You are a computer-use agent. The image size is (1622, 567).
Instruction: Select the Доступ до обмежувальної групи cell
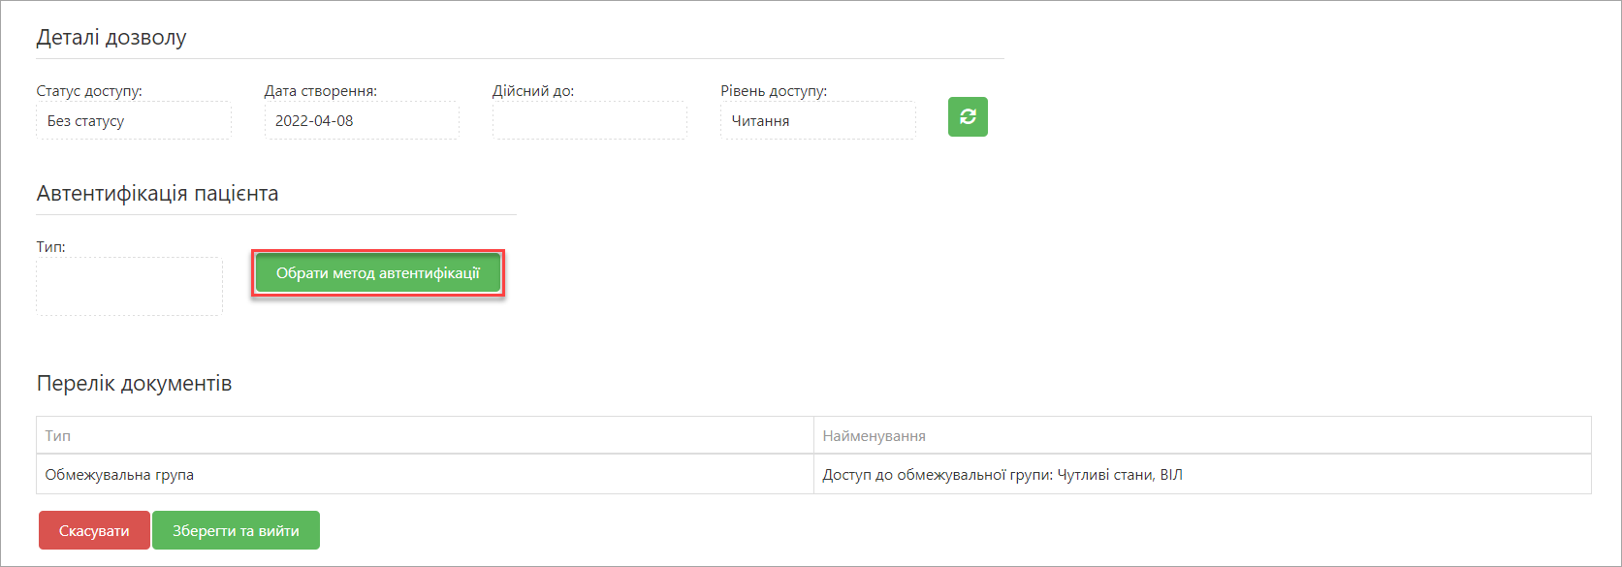tap(1202, 474)
